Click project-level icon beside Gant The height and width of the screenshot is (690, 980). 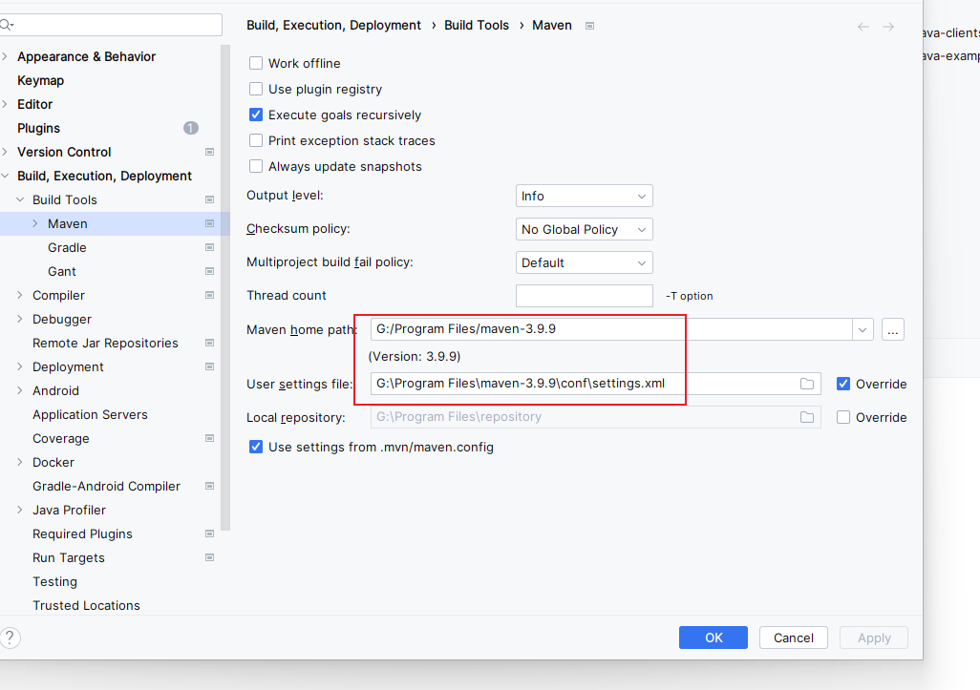pos(210,271)
